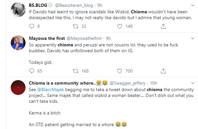Image resolution: width=198 pixels, height=129 pixels.
Task: Click the dark red Swagger_jeffery avatar
Action: pos(18,88)
